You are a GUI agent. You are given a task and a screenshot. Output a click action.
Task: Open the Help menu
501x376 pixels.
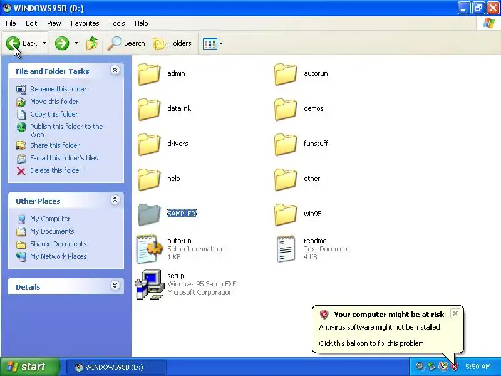[x=142, y=23]
